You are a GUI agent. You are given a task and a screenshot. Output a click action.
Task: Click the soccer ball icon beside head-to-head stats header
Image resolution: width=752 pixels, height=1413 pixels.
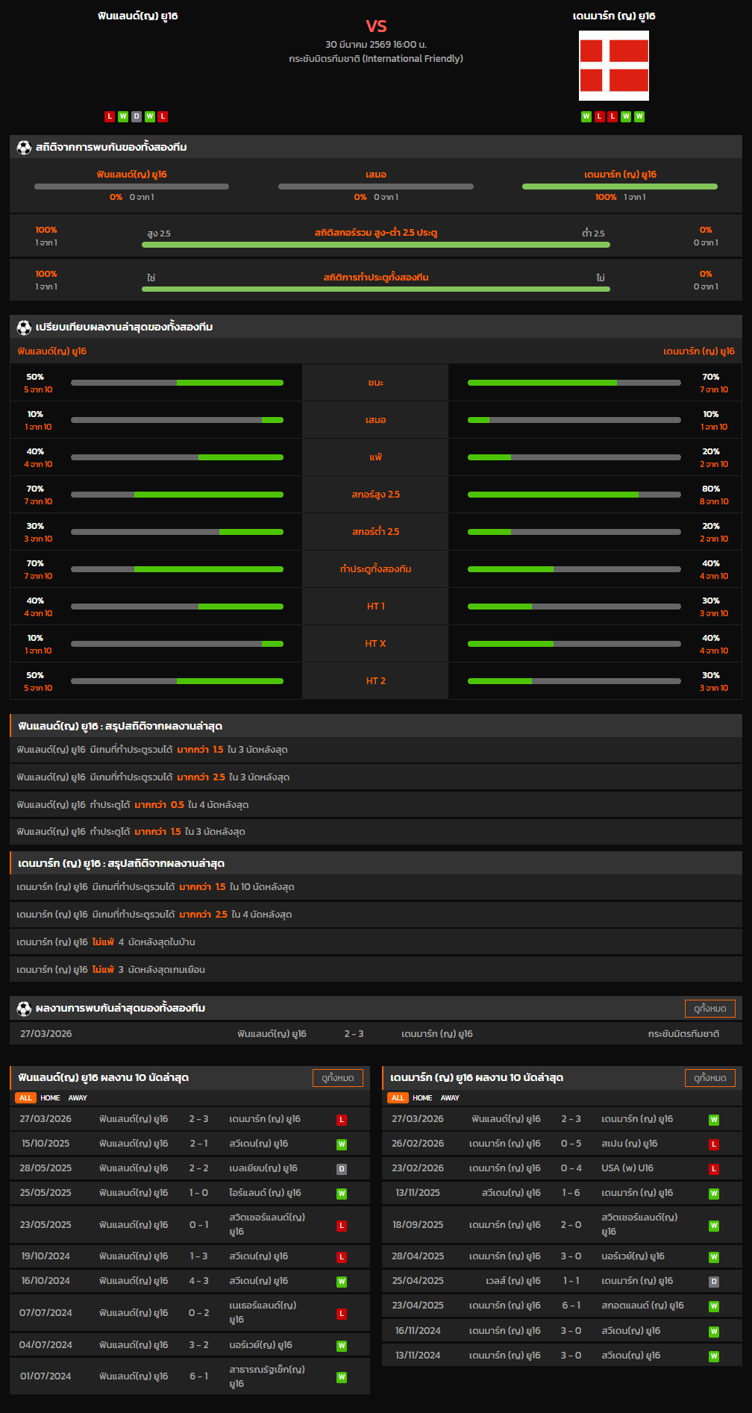click(24, 148)
